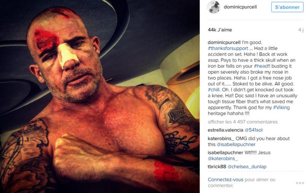Open the @541sol mention
305x193 pixels.
(x=253, y=130)
